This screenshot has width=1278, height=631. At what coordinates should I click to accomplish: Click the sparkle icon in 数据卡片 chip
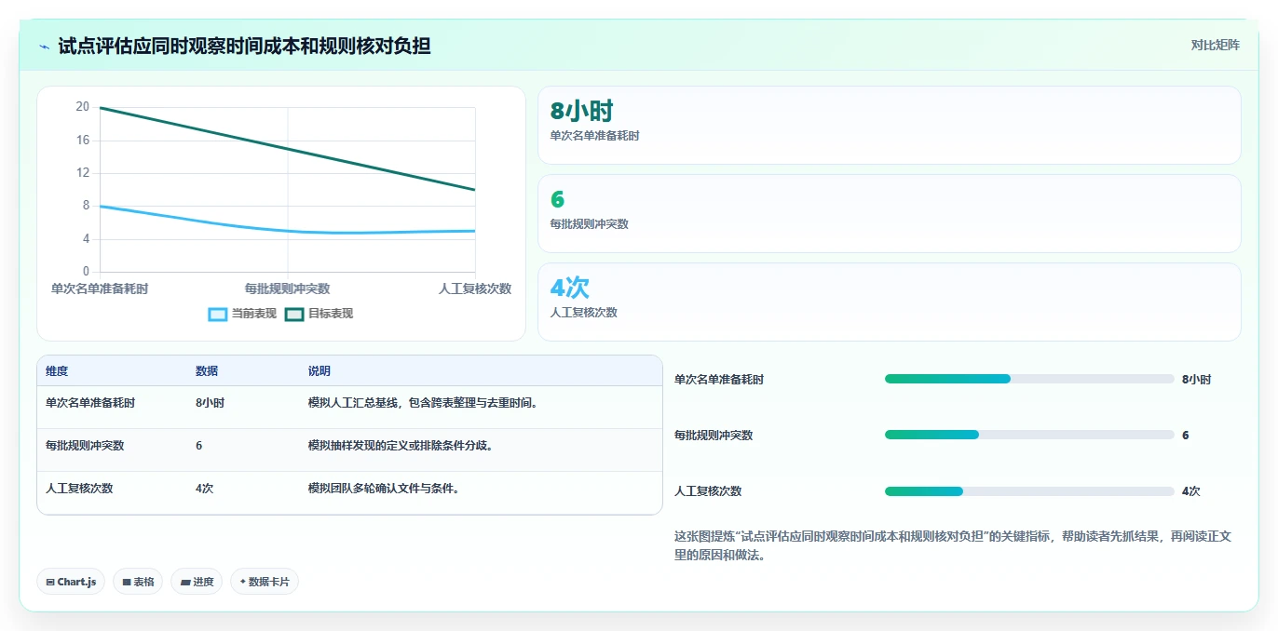tap(243, 582)
